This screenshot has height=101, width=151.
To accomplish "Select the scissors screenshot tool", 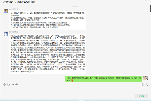I will 12,85.
